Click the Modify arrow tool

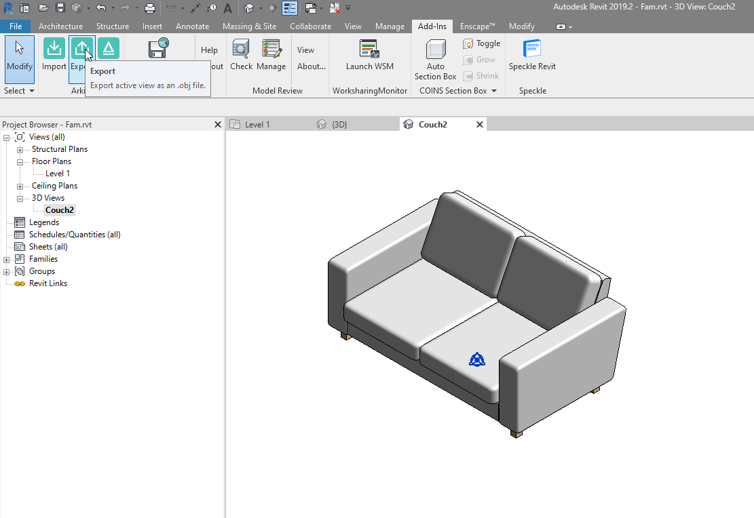pos(19,59)
